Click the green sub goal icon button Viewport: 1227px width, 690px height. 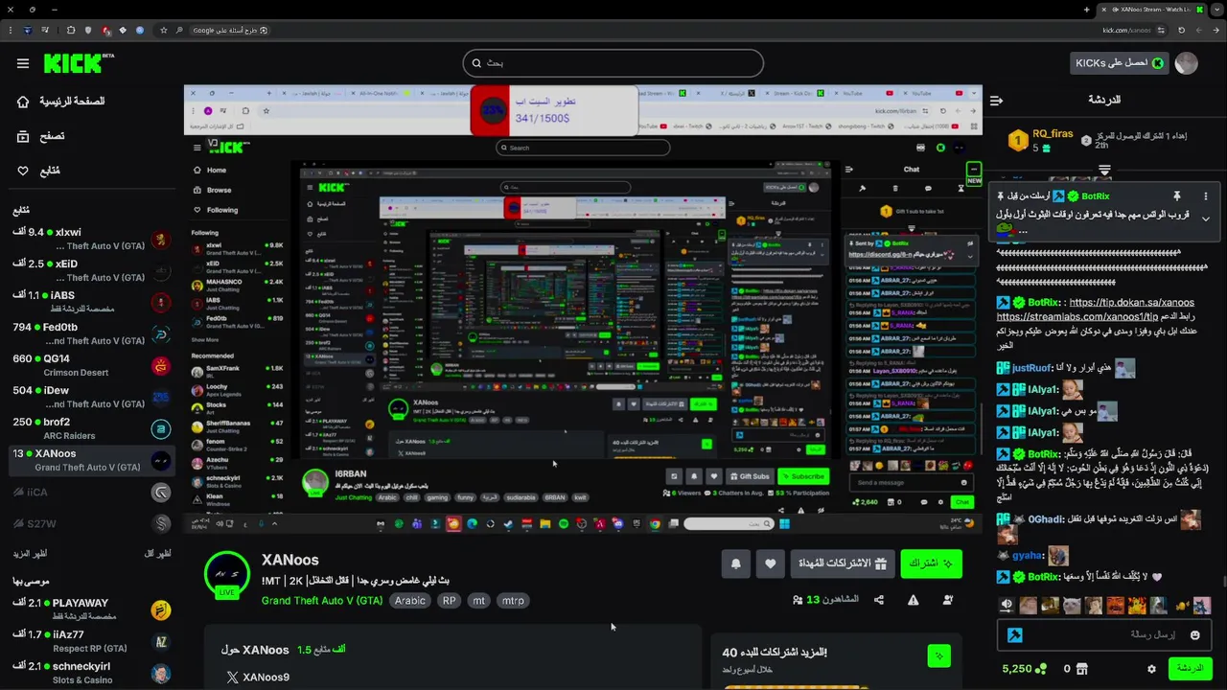939,656
